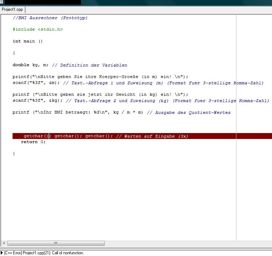The image size is (272, 256).
Task: Click the printf line asking for Gewicht
Action: click(x=100, y=94)
